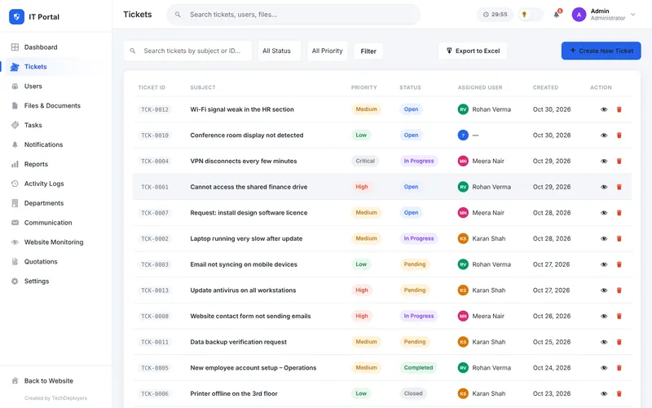652x408 pixels.
Task: Delete ticket TCK-0013 with the trash icon
Action: 619,290
